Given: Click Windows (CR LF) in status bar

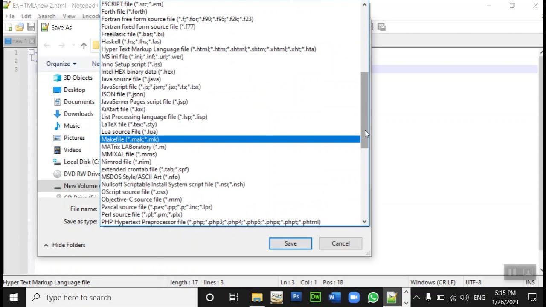Looking at the screenshot, I should 433,282.
